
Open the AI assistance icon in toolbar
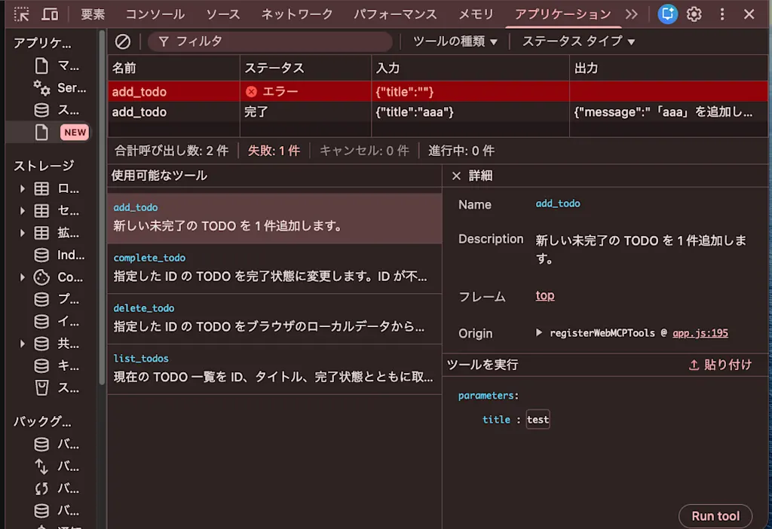tap(667, 14)
